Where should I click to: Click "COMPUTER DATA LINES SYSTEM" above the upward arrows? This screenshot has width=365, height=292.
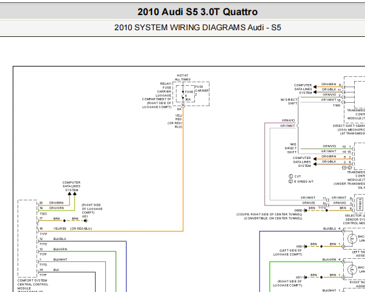[71, 186]
